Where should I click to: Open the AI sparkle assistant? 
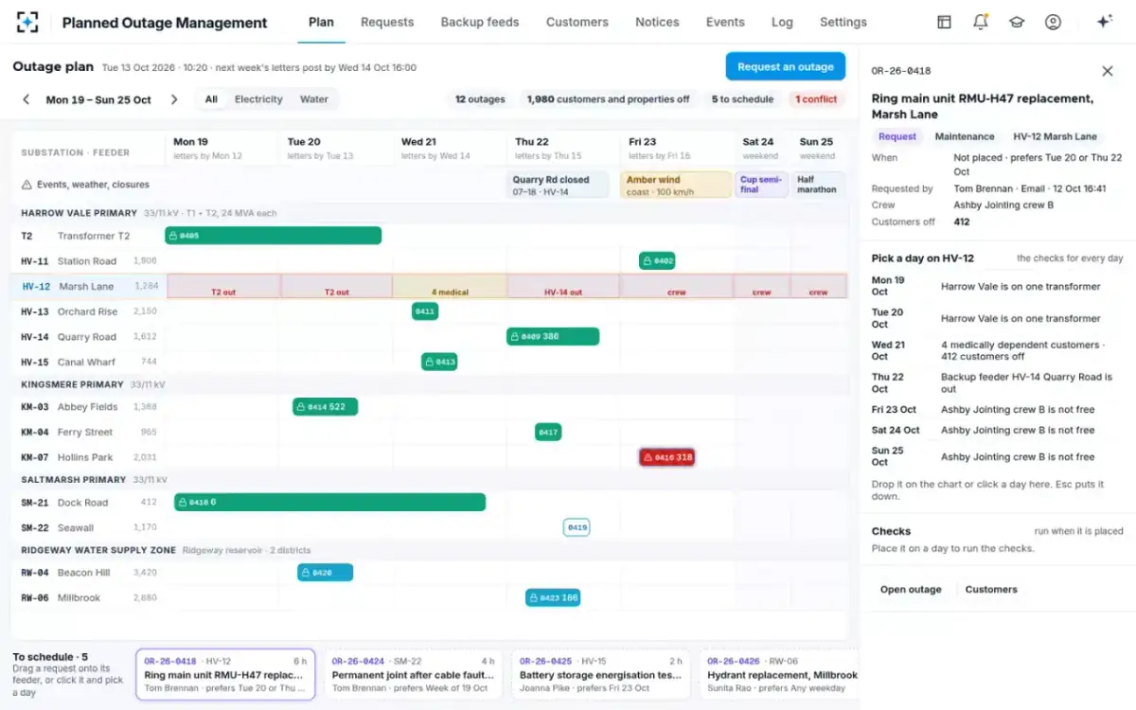point(1104,22)
